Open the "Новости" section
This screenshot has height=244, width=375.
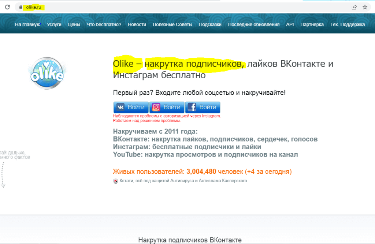(137, 25)
